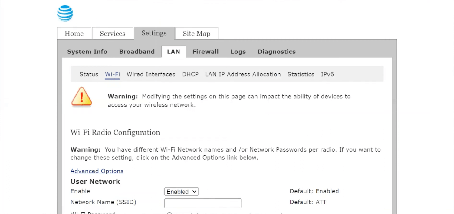Open the Firewall settings tab
454x214 pixels.
[206, 52]
